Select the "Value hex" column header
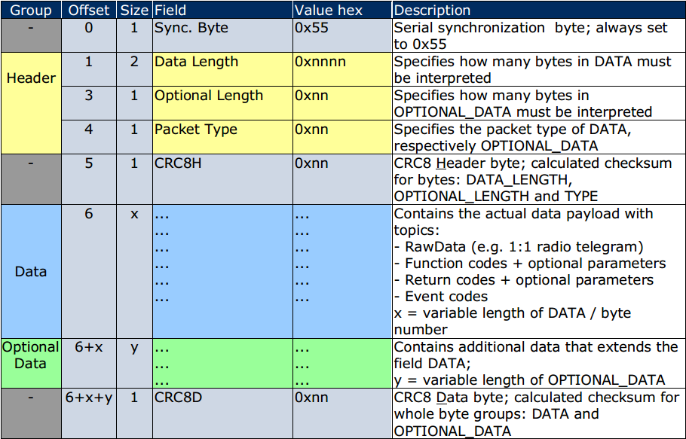Viewport: 686px width, 439px height. (329, 10)
